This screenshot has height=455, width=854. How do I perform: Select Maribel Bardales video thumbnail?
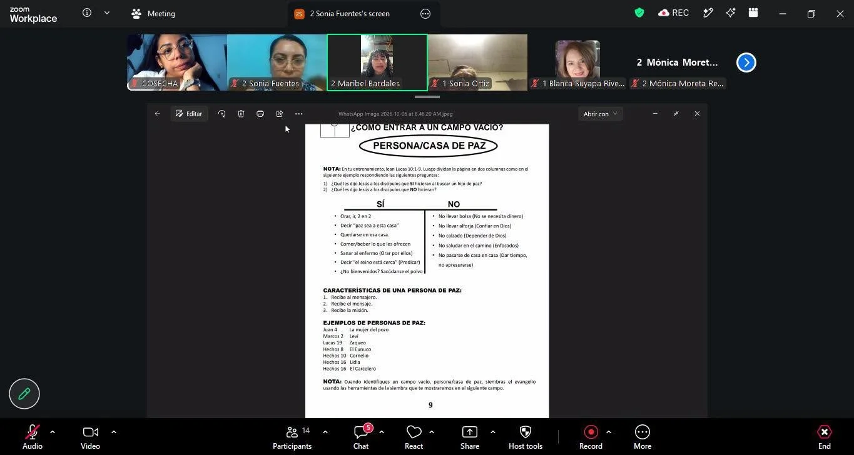click(377, 62)
